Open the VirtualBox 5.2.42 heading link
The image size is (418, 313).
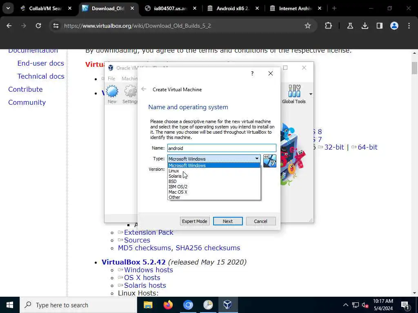[x=133, y=262]
